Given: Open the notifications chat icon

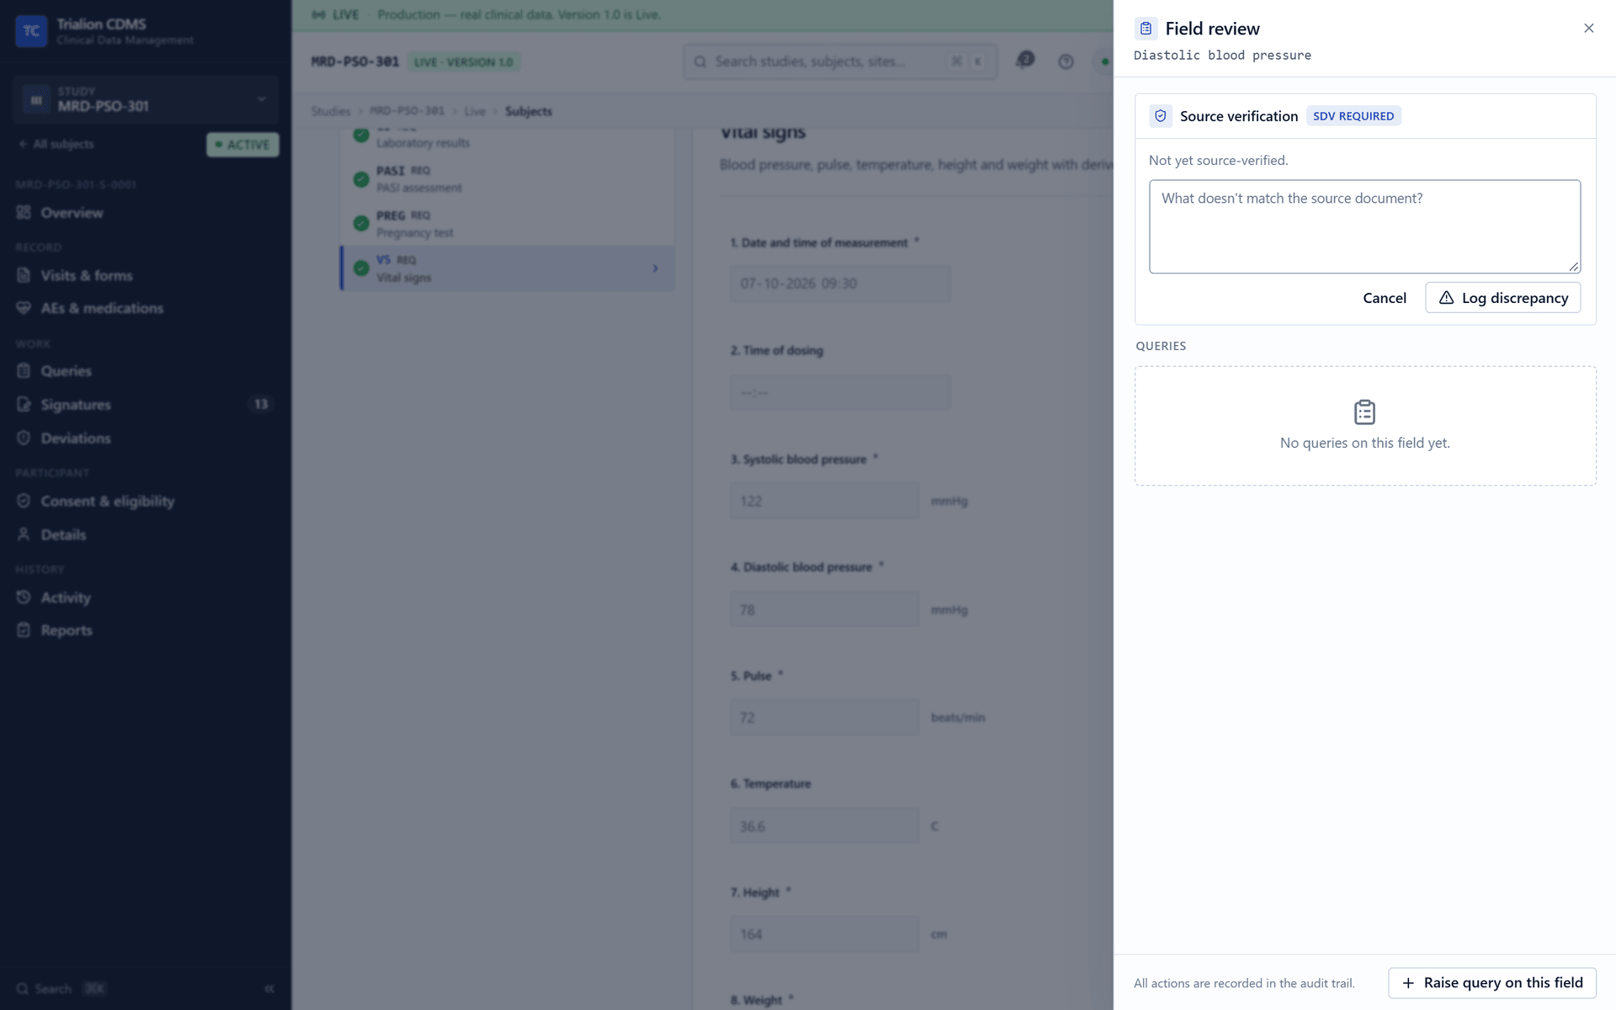Looking at the screenshot, I should point(1024,61).
